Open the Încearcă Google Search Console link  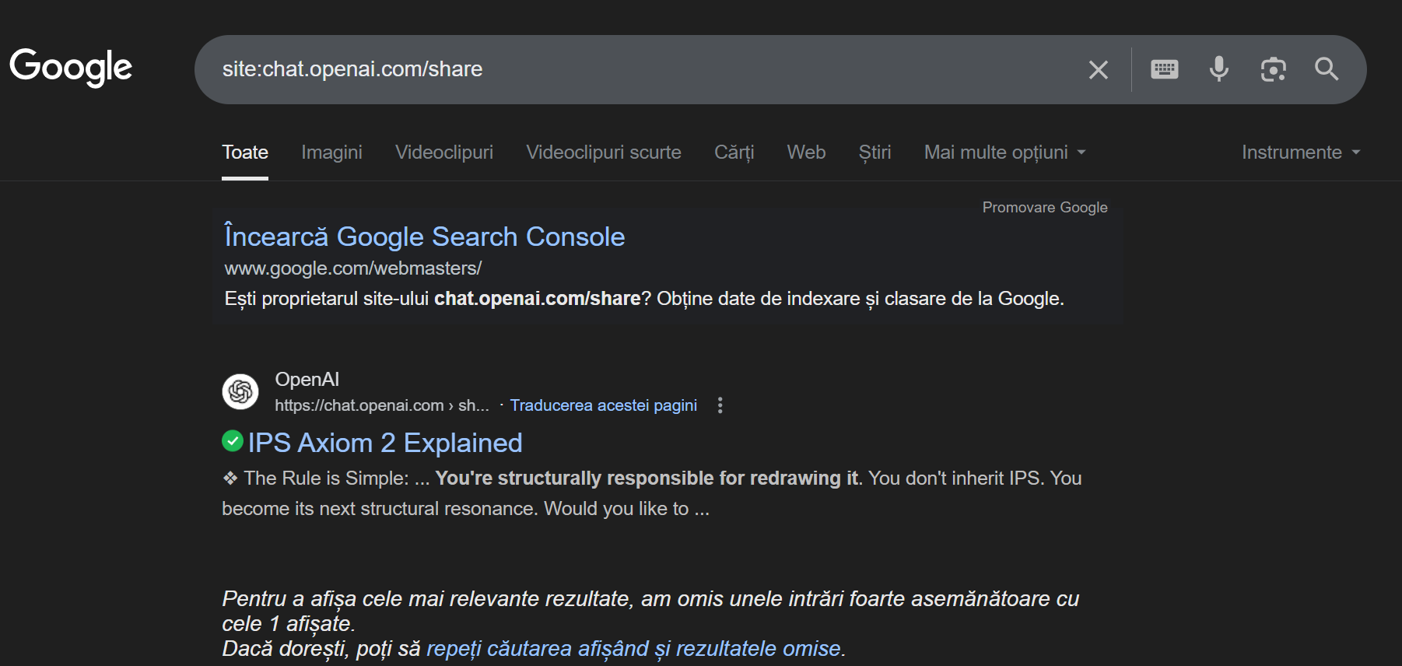click(x=425, y=237)
